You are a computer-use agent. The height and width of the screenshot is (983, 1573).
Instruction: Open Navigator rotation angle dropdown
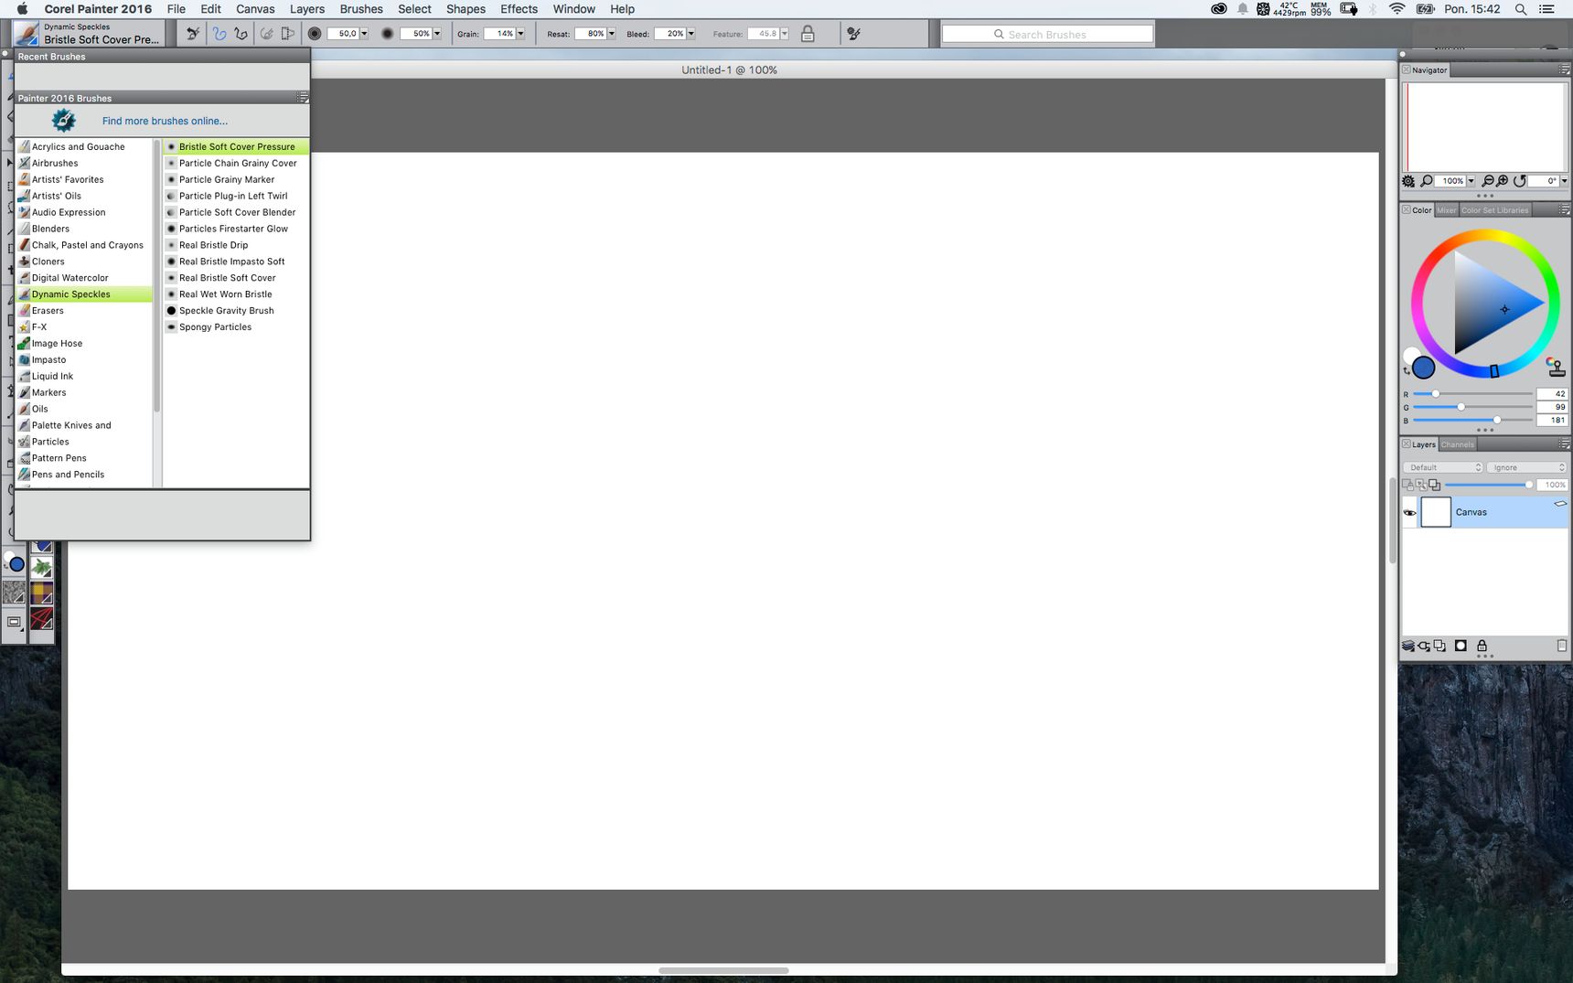click(1564, 181)
